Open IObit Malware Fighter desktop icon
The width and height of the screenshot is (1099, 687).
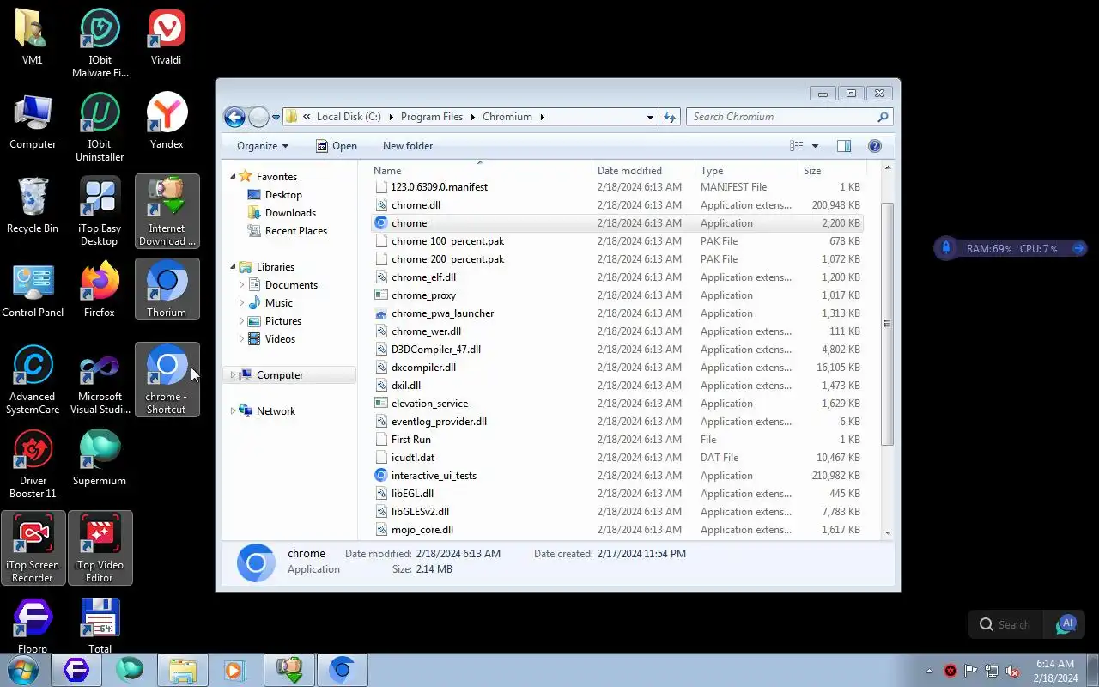coord(100,43)
